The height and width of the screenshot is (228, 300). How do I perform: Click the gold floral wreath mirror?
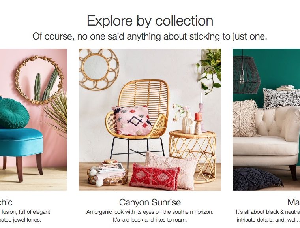click(39, 80)
